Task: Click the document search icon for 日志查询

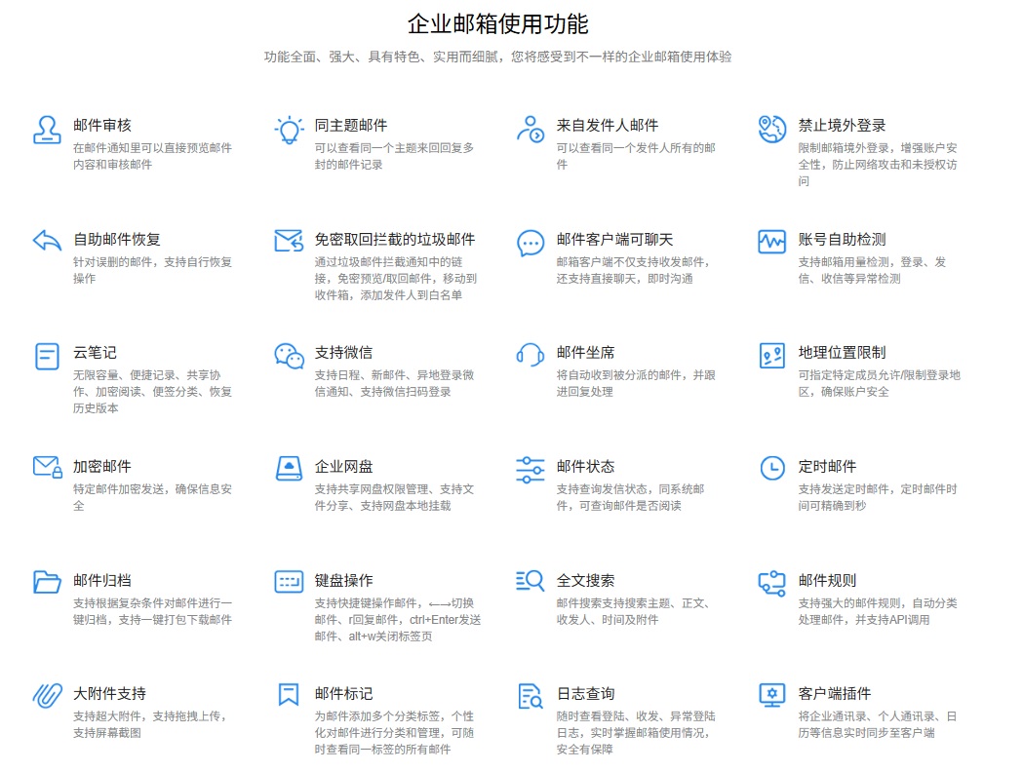Action: [x=531, y=696]
